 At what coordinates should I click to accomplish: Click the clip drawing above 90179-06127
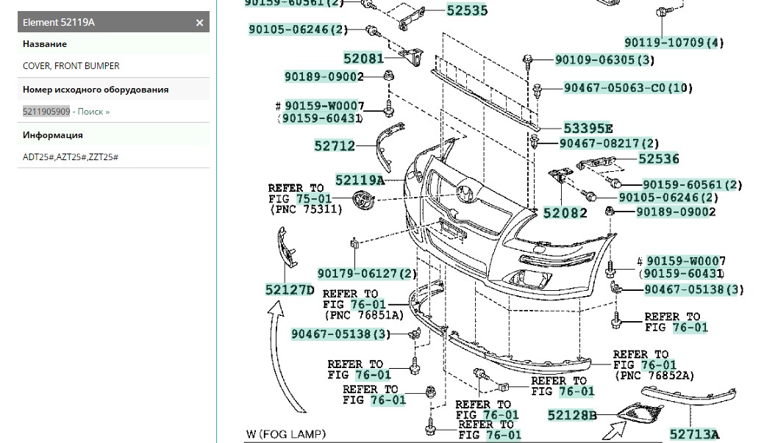tap(354, 243)
